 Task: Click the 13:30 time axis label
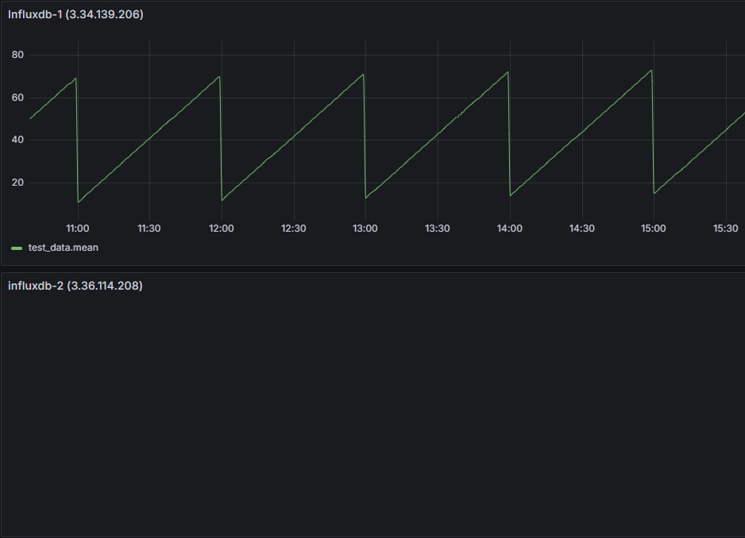(438, 229)
